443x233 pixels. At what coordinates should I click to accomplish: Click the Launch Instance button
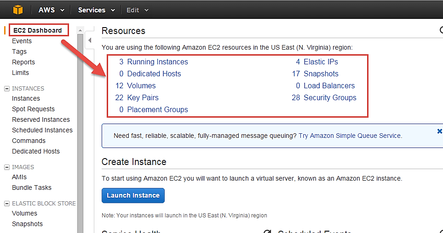click(x=133, y=195)
